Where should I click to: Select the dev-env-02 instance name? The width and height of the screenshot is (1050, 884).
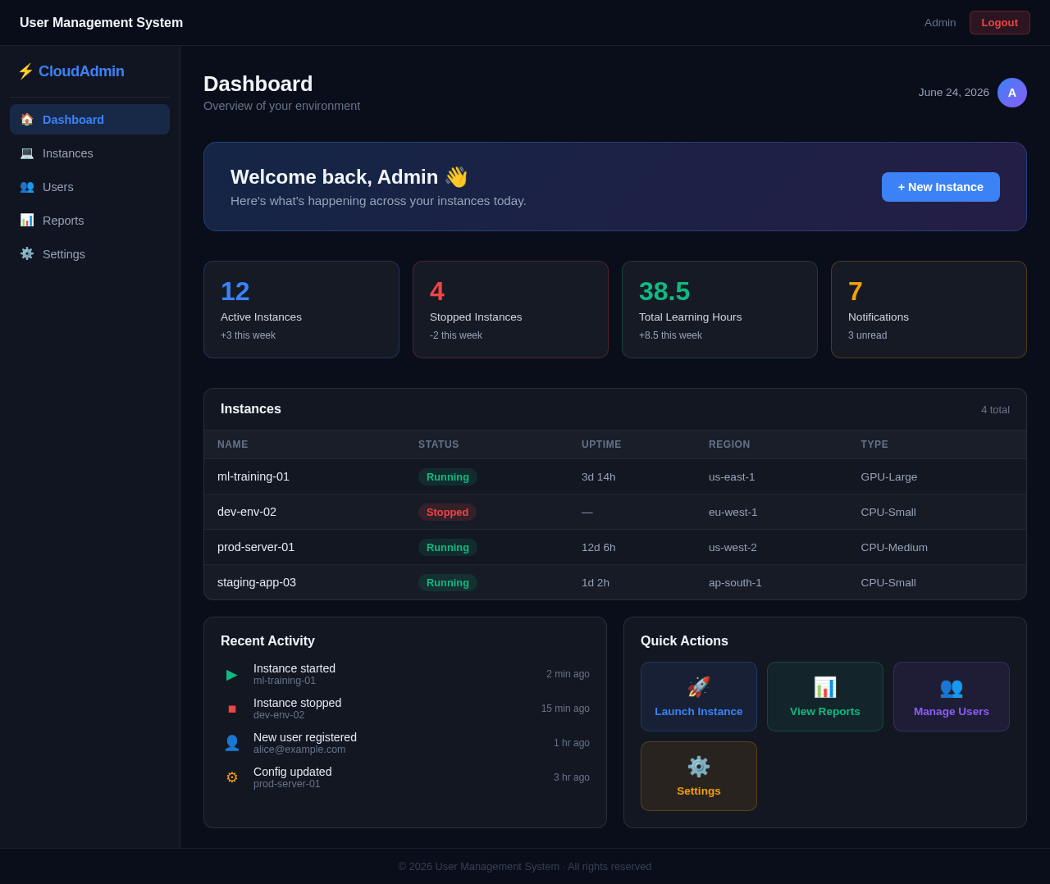247,512
